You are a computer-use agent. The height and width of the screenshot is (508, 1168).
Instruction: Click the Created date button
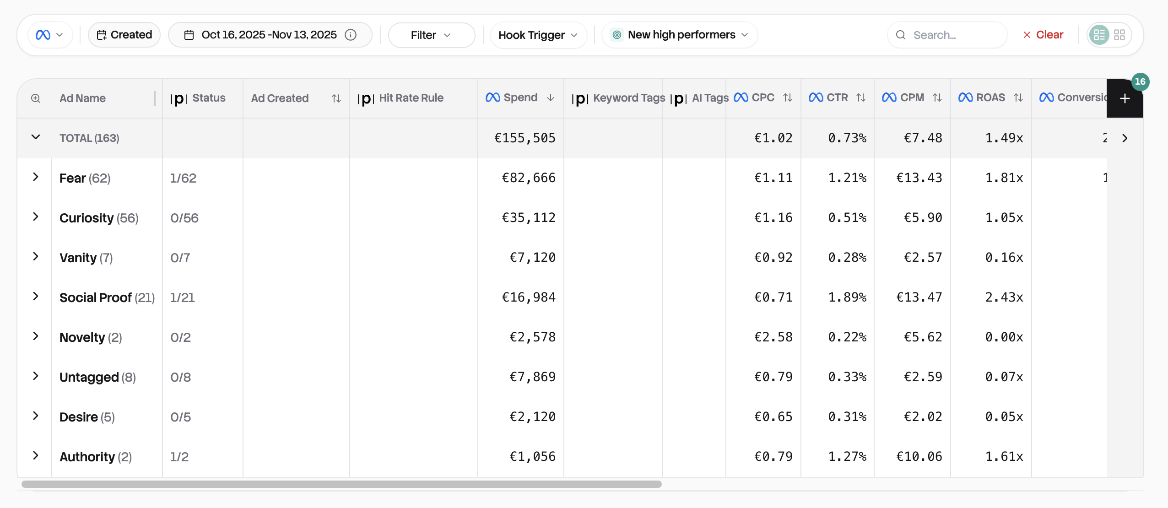(x=124, y=35)
